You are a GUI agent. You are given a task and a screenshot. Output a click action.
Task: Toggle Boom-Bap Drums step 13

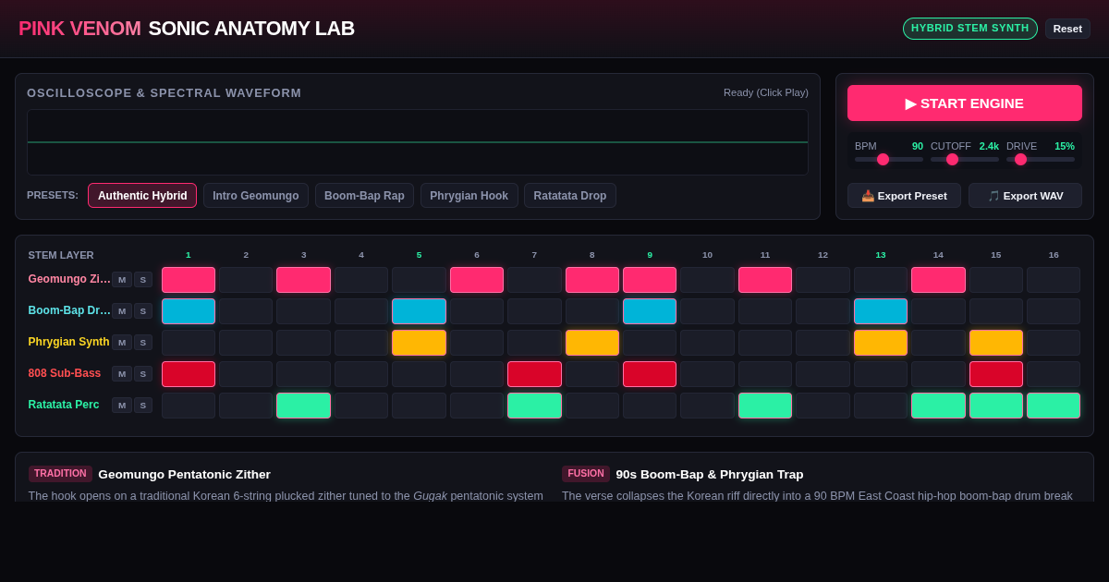(881, 311)
